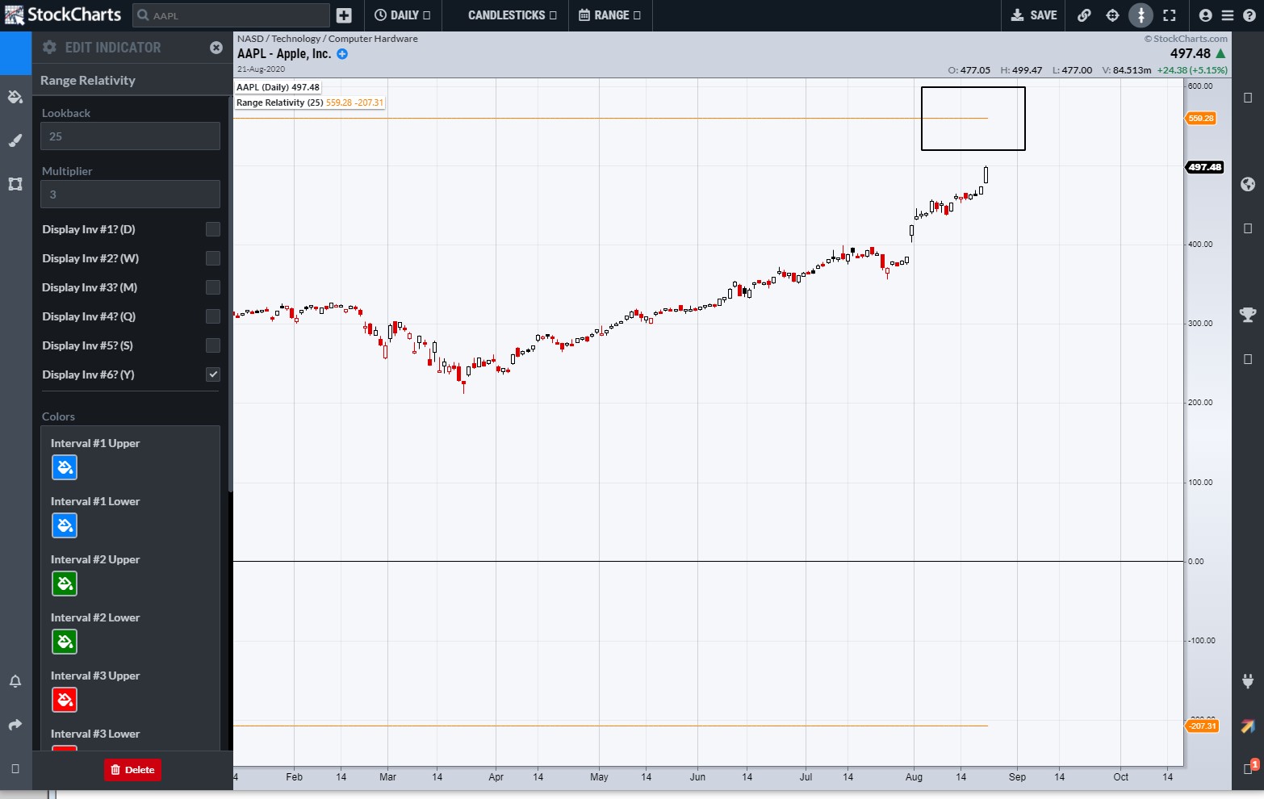This screenshot has height=799, width=1264.
Task: Open the RANGE date dropdown
Action: (x=609, y=15)
